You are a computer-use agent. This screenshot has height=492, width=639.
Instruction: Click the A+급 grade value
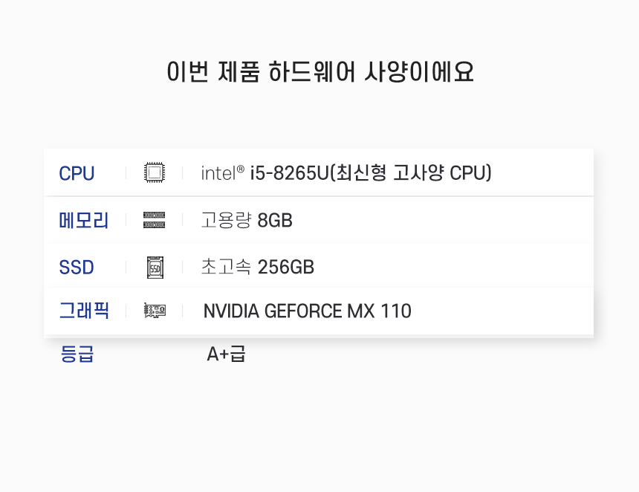point(226,355)
